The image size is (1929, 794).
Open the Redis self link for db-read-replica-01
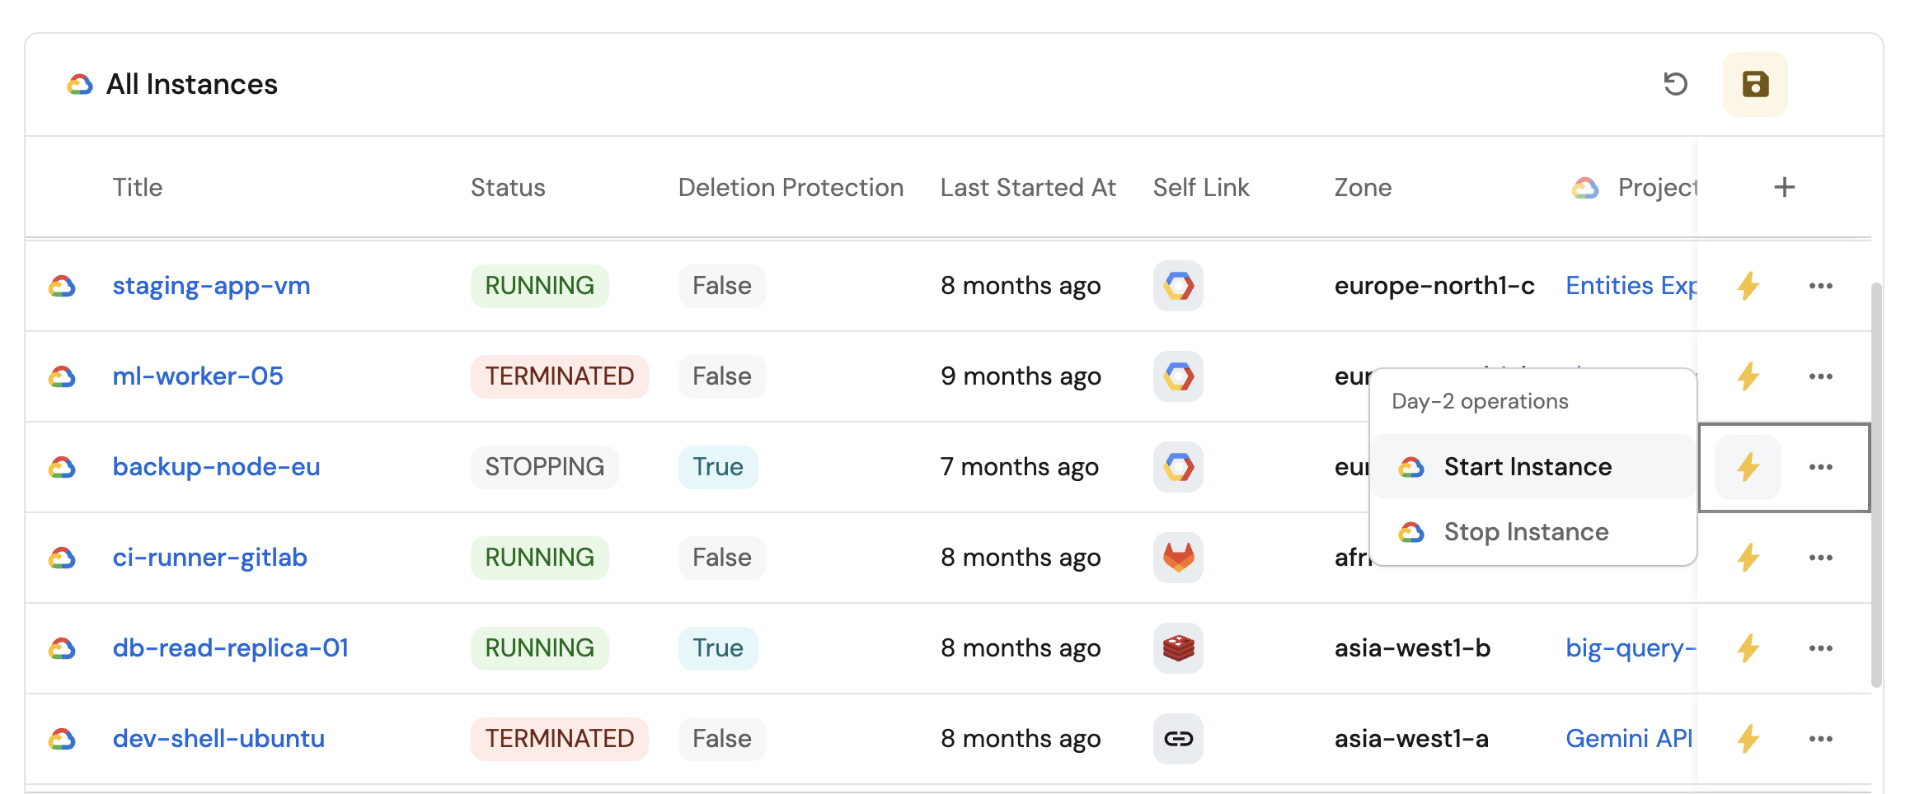pyautogui.click(x=1178, y=648)
